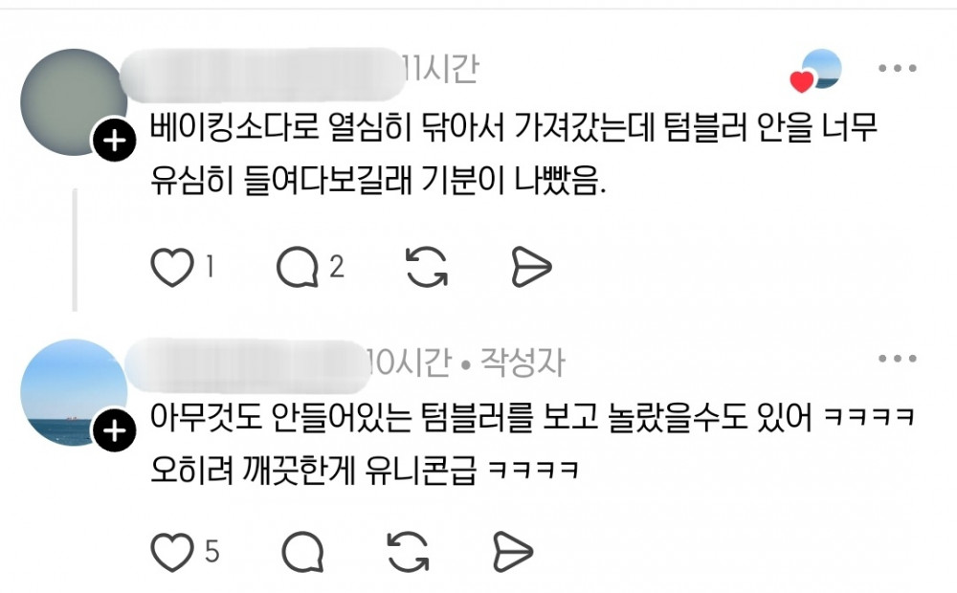Open the first comment text about 텀블러

click(513, 155)
